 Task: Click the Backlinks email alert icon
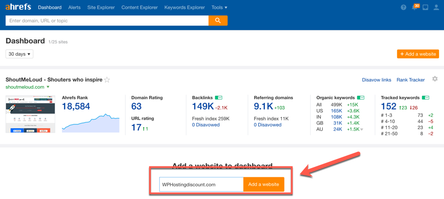point(219,97)
